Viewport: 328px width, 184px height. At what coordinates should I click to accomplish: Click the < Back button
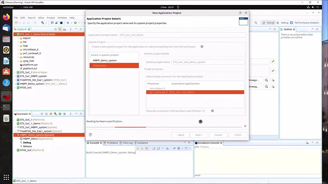pyautogui.click(x=180, y=135)
